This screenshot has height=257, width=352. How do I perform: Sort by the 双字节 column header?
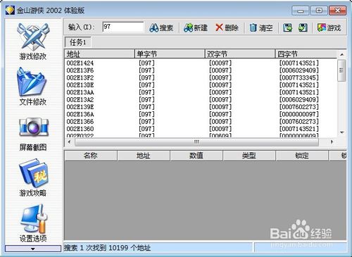tap(240, 54)
